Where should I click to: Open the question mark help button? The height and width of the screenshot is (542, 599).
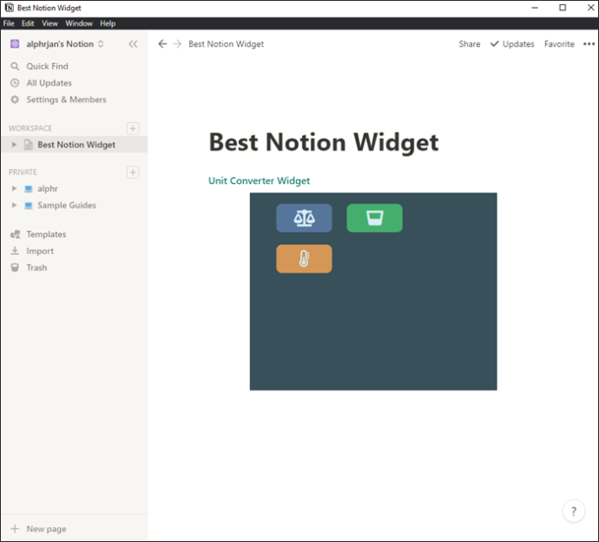[x=574, y=511]
